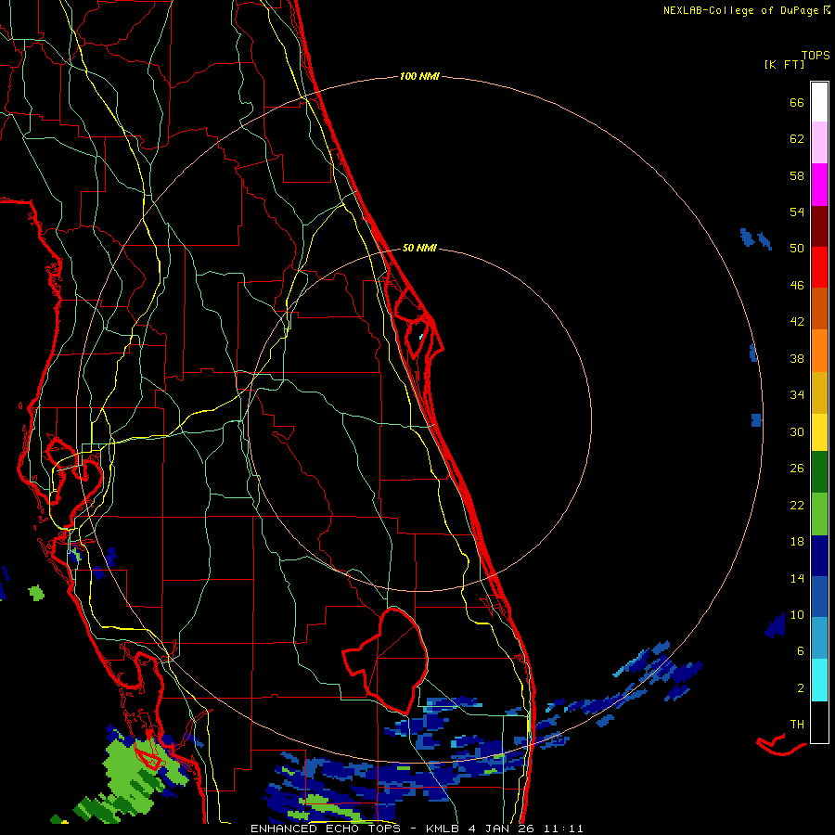Image resolution: width=835 pixels, height=835 pixels.
Task: Select the black TH legend swatch
Action: point(819,722)
